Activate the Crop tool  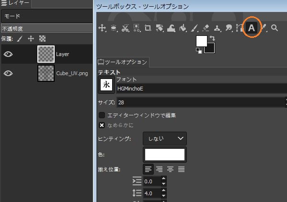[x=148, y=28]
